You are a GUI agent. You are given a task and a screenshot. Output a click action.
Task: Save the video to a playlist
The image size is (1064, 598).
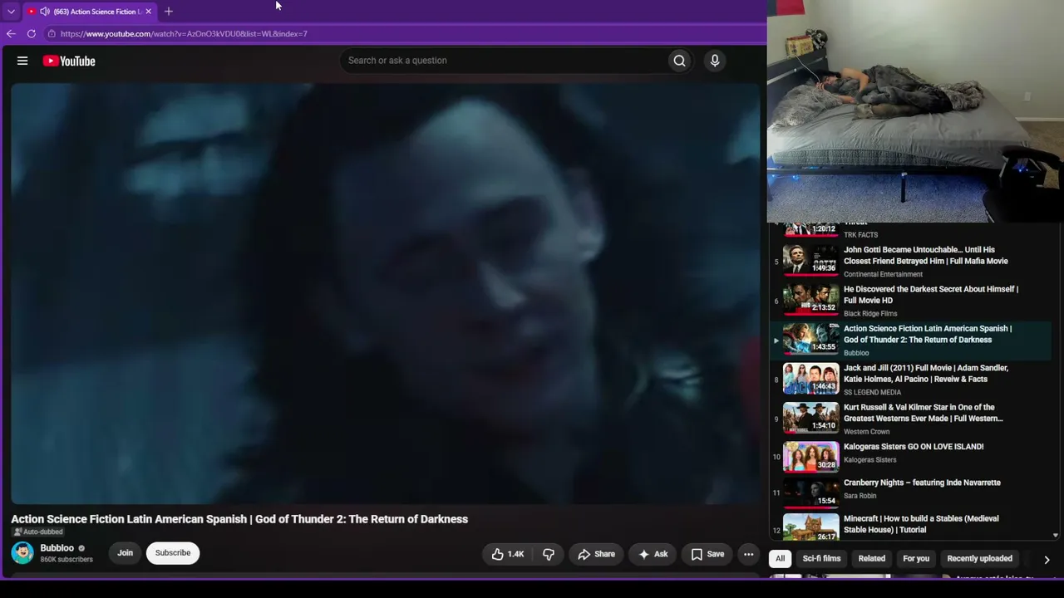pos(707,554)
